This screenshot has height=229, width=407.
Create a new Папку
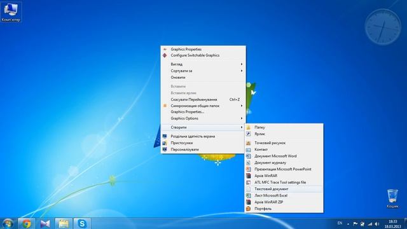coord(284,127)
